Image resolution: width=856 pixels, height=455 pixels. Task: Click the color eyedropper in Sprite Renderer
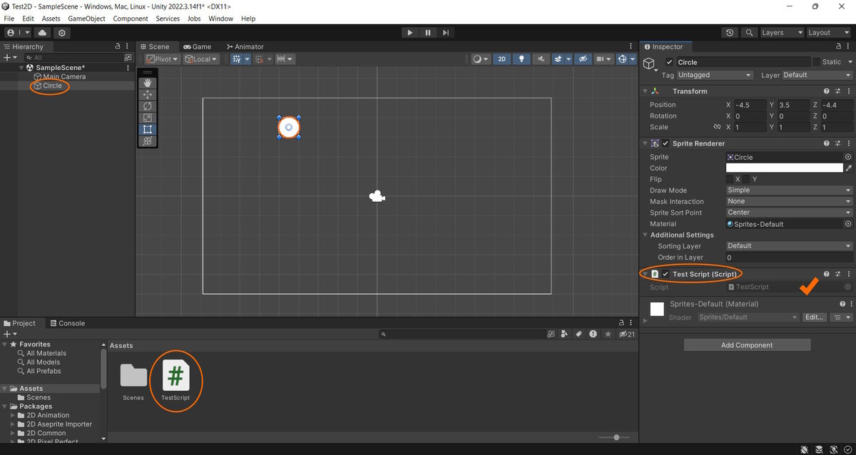[849, 168]
